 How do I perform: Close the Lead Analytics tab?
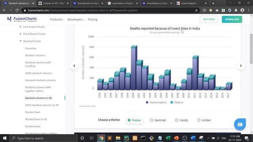(x=206, y=3)
